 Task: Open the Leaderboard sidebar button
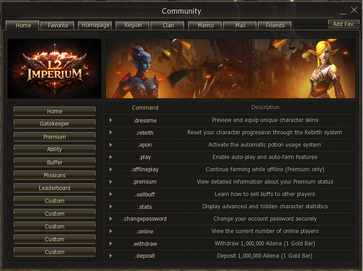[55, 188]
